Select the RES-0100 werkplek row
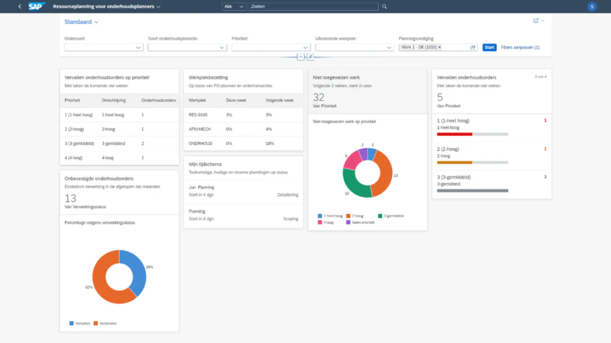Viewport: 611px width, 343px height. [x=243, y=115]
